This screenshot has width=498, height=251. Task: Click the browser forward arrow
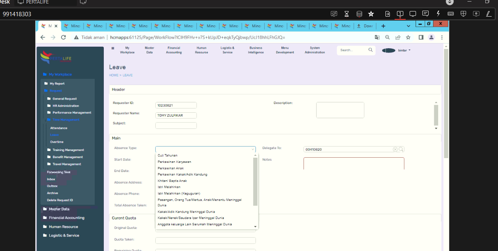pos(53,37)
